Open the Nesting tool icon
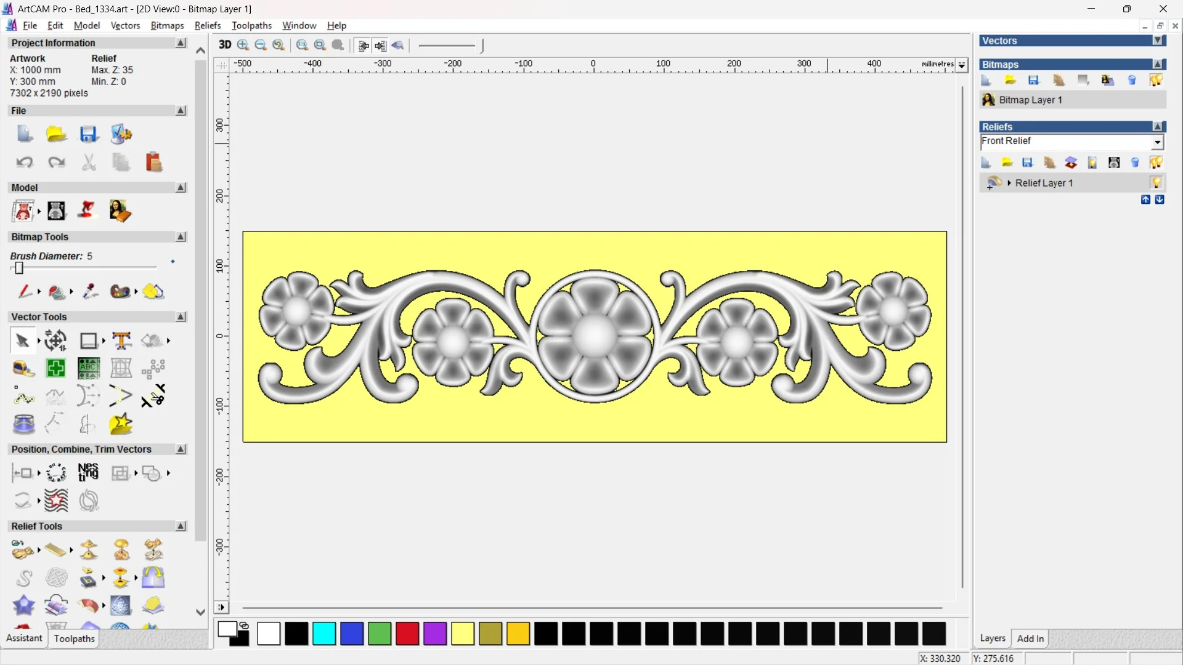 coord(88,473)
